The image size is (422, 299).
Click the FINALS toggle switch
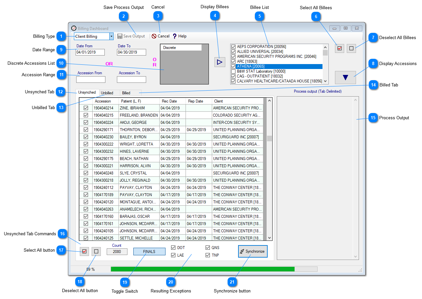coord(149,251)
